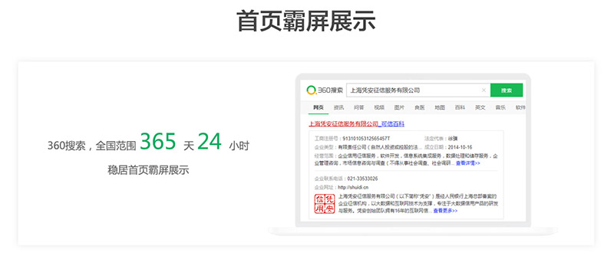The image size is (614, 276).
Task: Click the phone number 021-33533026
Action: (x=362, y=179)
